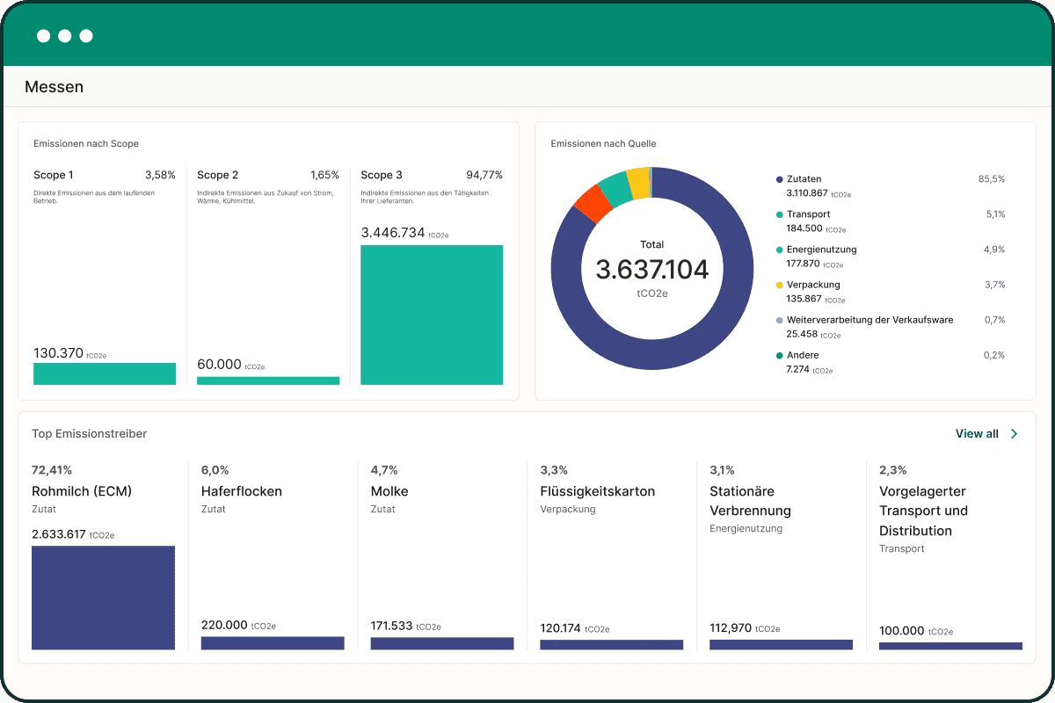
Task: Click the Rohmilch (ECM) bar
Action: 103,598
